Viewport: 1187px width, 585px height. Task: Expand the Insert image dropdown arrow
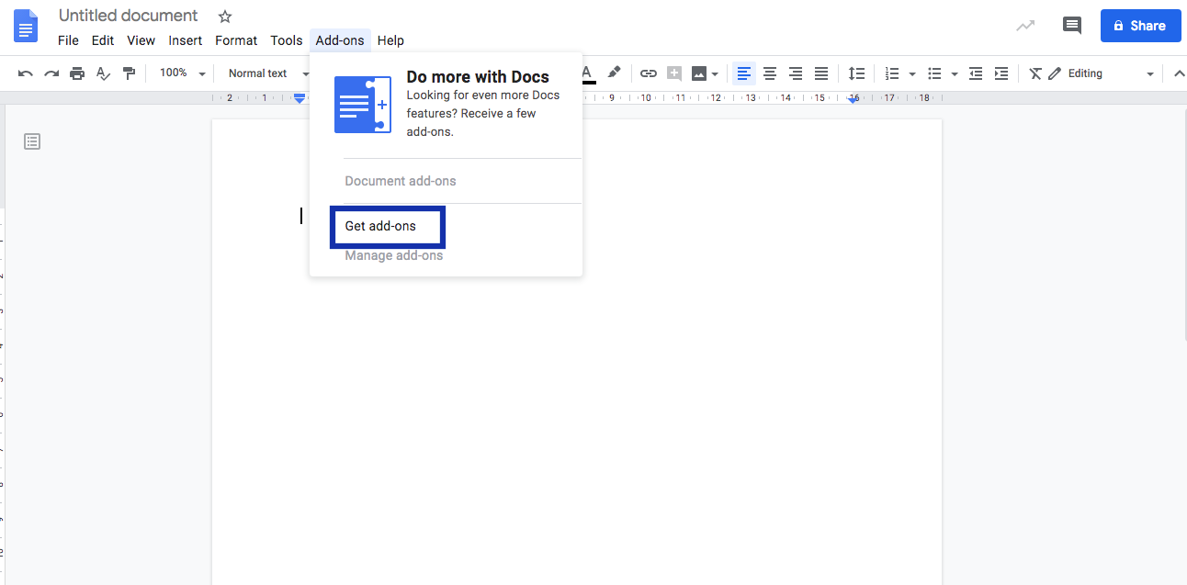(x=715, y=73)
